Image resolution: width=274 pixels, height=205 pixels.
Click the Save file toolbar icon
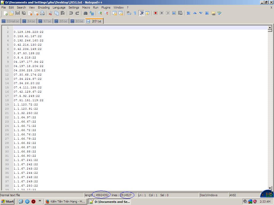point(18,13)
